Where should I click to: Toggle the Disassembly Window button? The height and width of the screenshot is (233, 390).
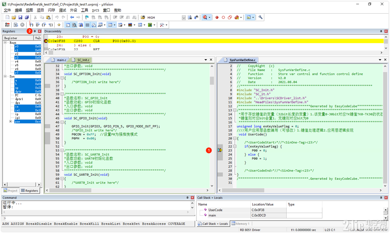tap(74, 25)
